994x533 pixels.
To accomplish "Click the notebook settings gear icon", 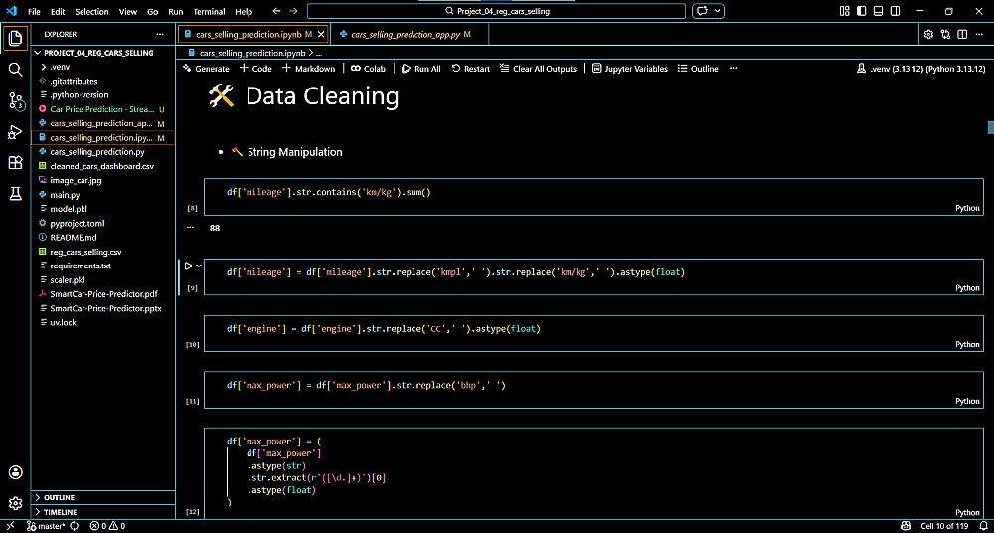I will (928, 34).
